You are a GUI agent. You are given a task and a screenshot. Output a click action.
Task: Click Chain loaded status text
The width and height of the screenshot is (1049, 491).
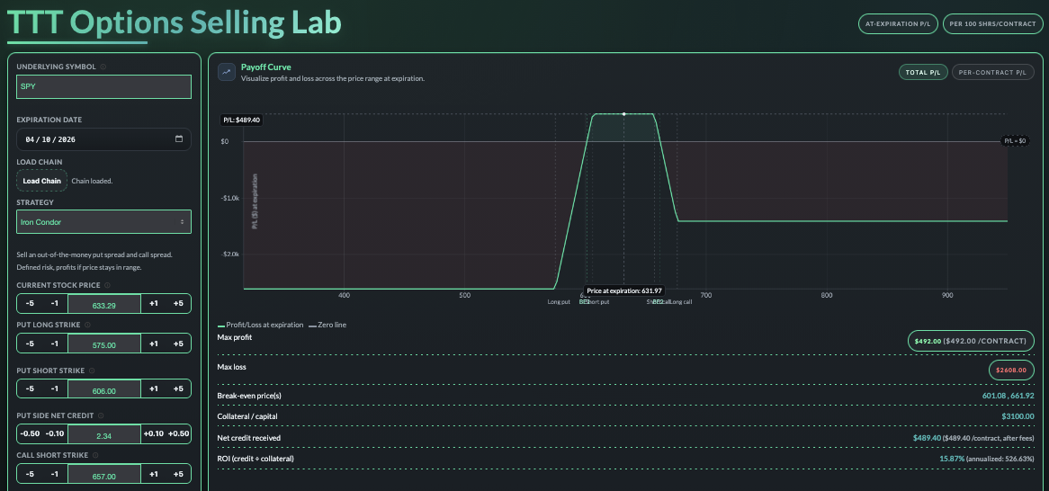coord(93,182)
